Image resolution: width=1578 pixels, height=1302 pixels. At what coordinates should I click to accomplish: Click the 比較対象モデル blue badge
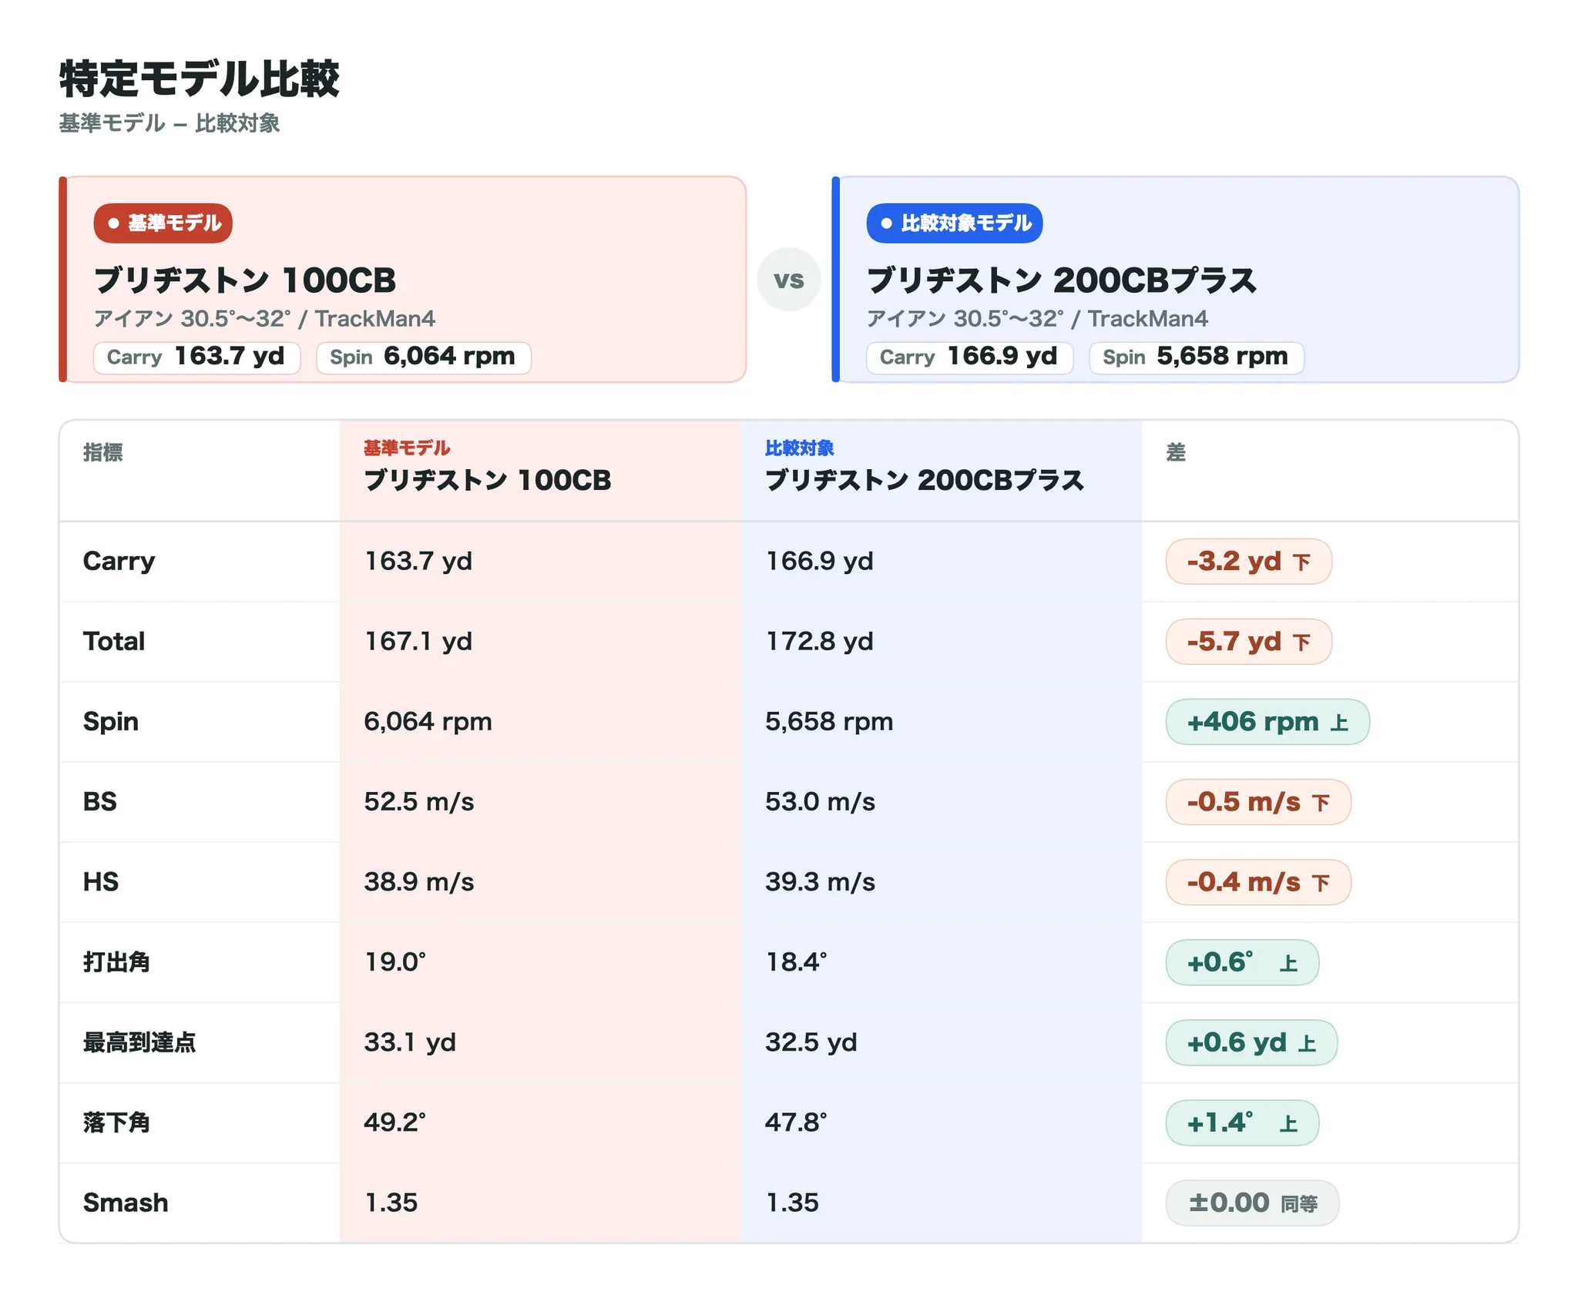click(x=954, y=223)
